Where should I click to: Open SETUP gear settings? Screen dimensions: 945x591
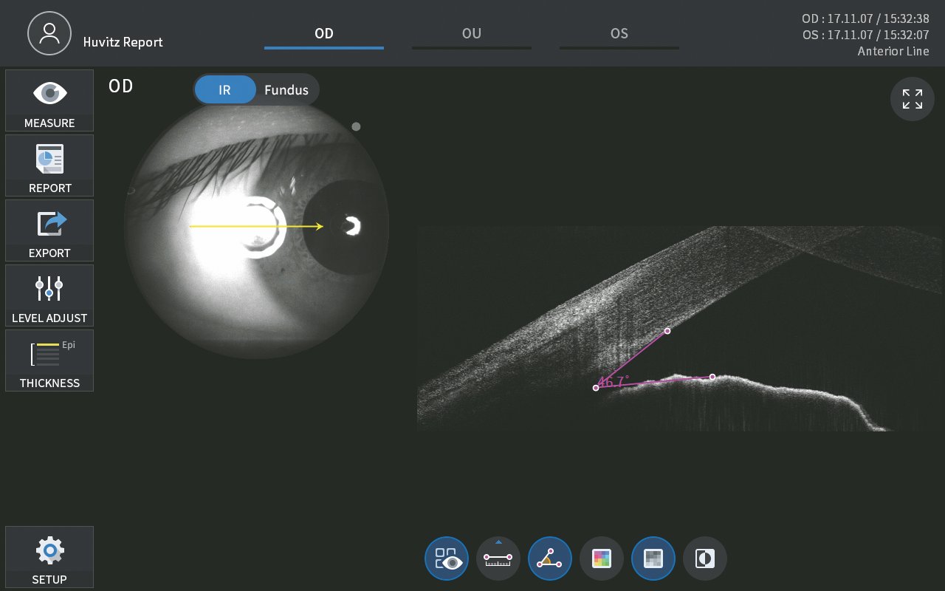(x=49, y=557)
